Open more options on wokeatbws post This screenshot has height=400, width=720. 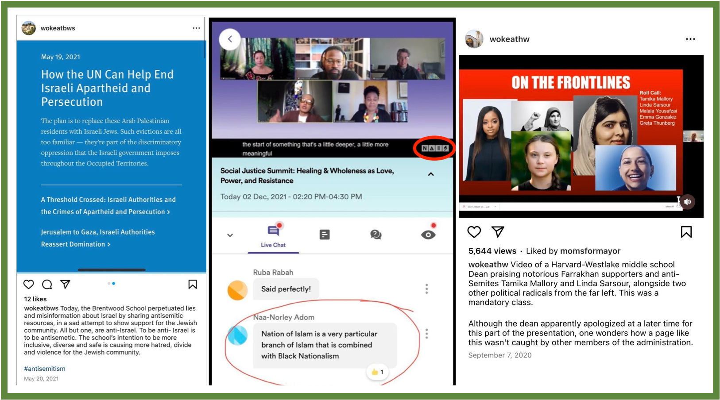(x=196, y=28)
